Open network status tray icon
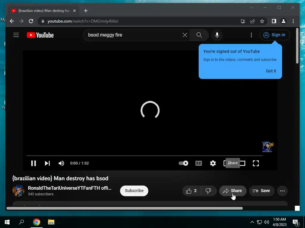 [259, 222]
